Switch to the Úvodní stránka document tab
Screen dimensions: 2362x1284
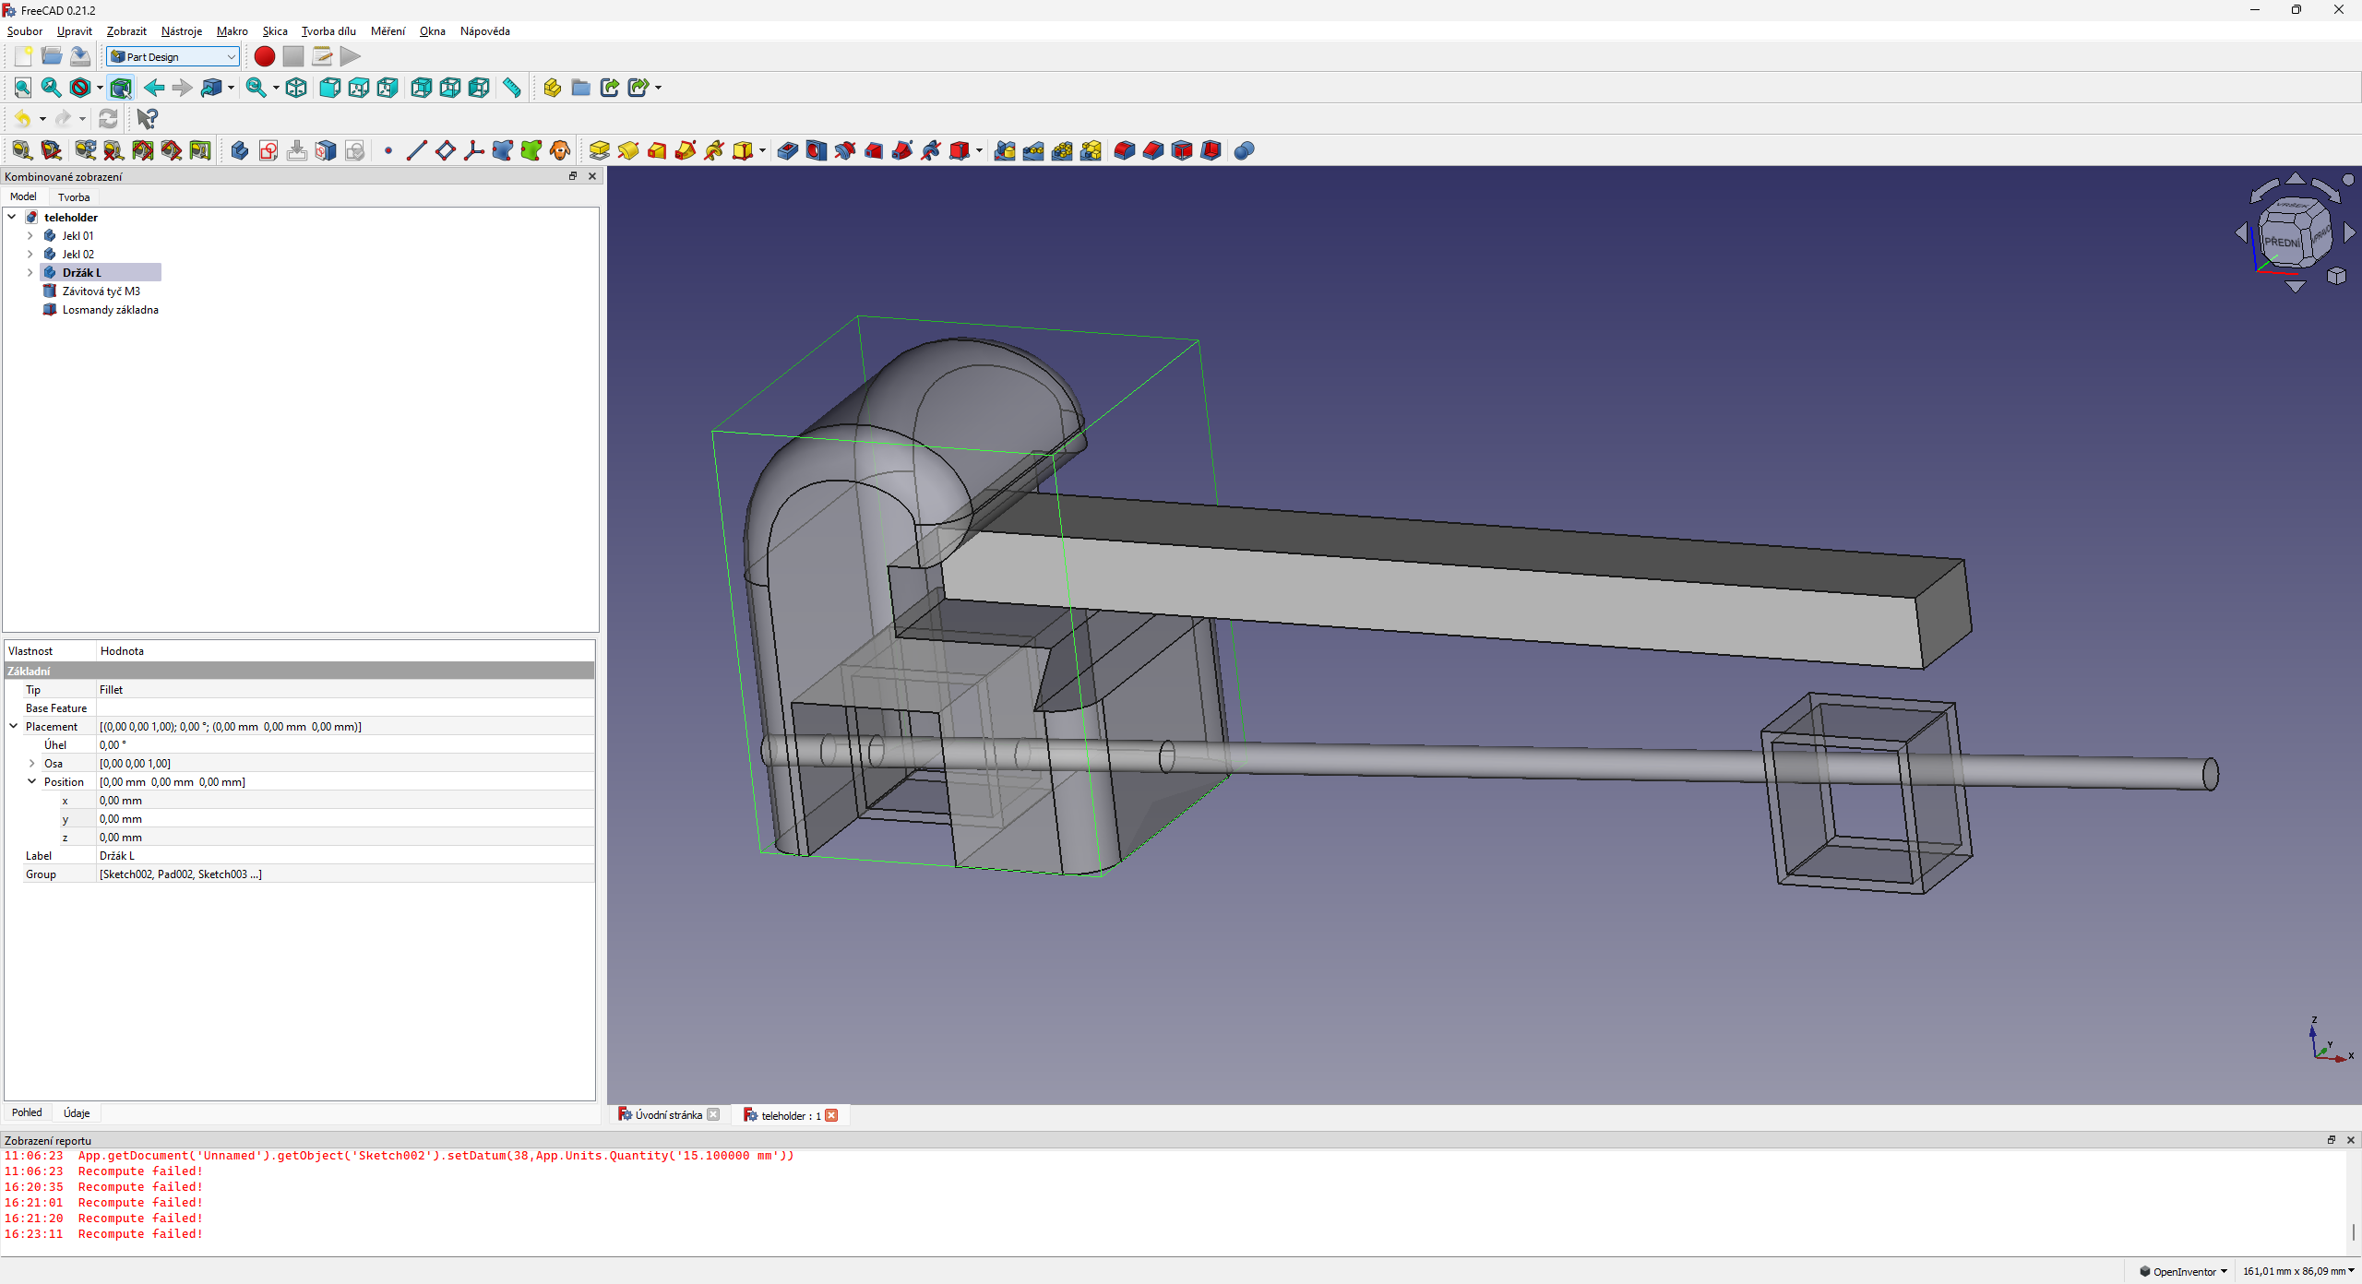click(668, 1115)
